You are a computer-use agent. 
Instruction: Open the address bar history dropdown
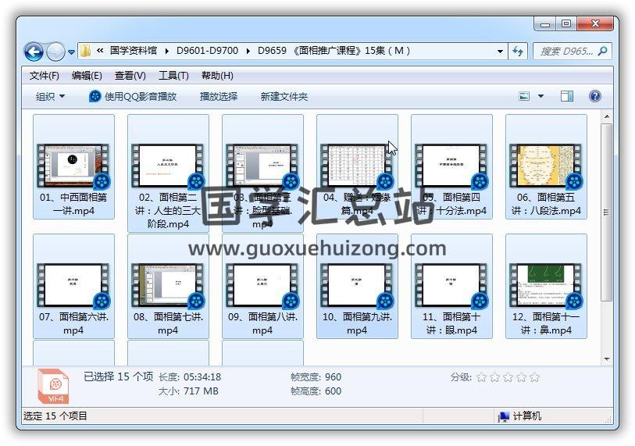click(x=501, y=52)
